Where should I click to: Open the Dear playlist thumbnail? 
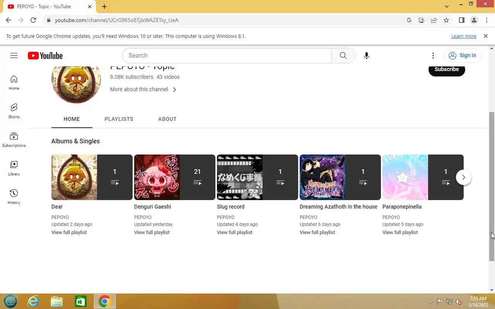(x=92, y=177)
